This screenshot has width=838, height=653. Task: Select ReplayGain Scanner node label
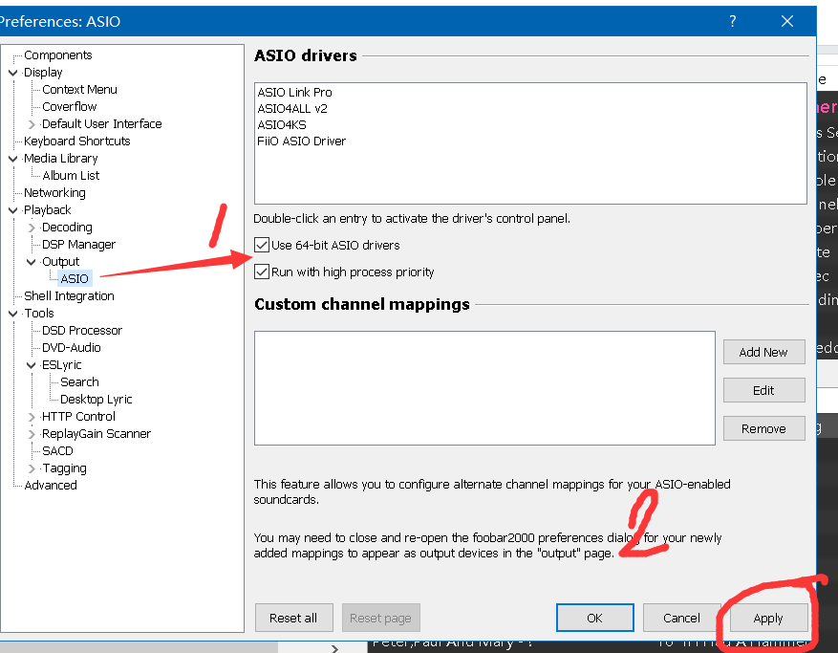pyautogui.click(x=97, y=434)
